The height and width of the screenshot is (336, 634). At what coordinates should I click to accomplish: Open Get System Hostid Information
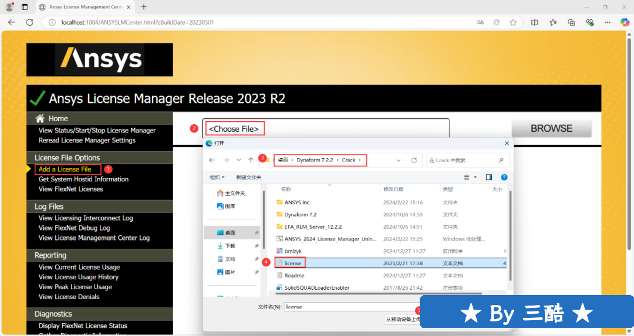[x=83, y=179]
